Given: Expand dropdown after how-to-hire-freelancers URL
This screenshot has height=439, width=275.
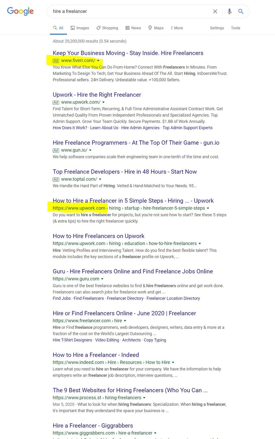Looking at the screenshot, I should pos(200,244).
